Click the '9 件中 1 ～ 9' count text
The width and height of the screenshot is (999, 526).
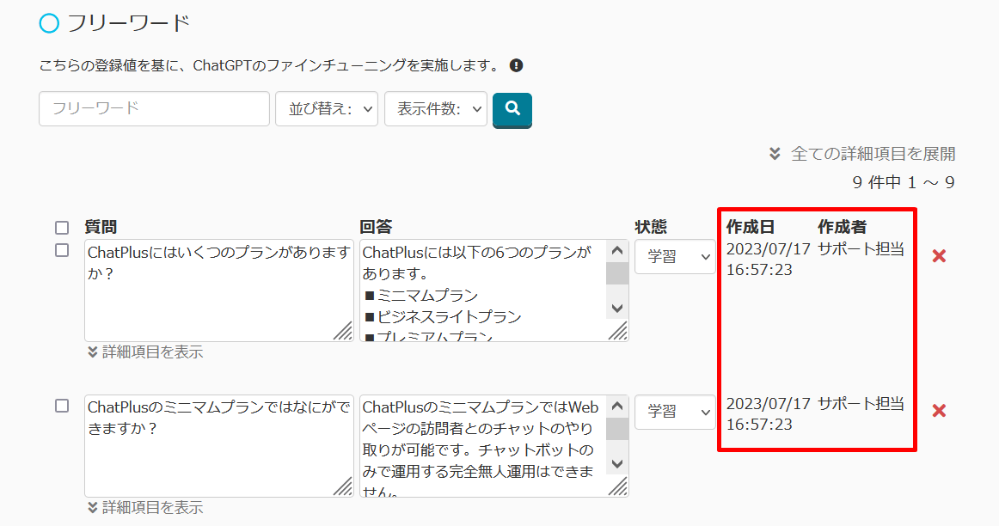click(904, 183)
